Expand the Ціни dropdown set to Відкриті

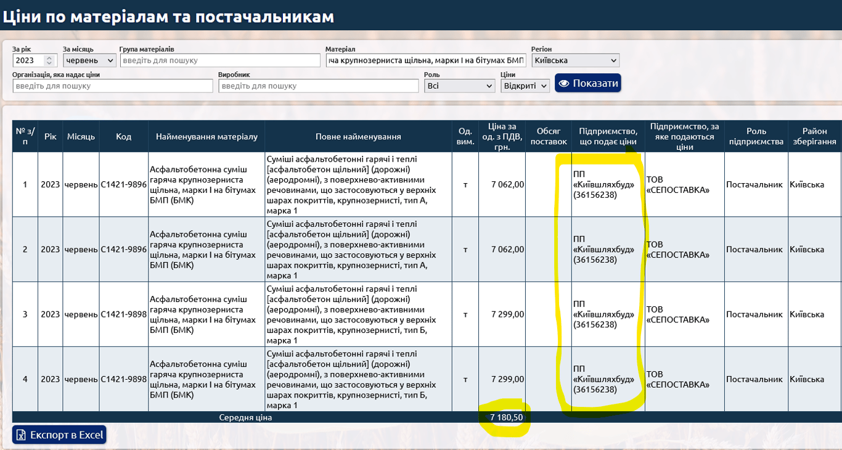coord(525,86)
